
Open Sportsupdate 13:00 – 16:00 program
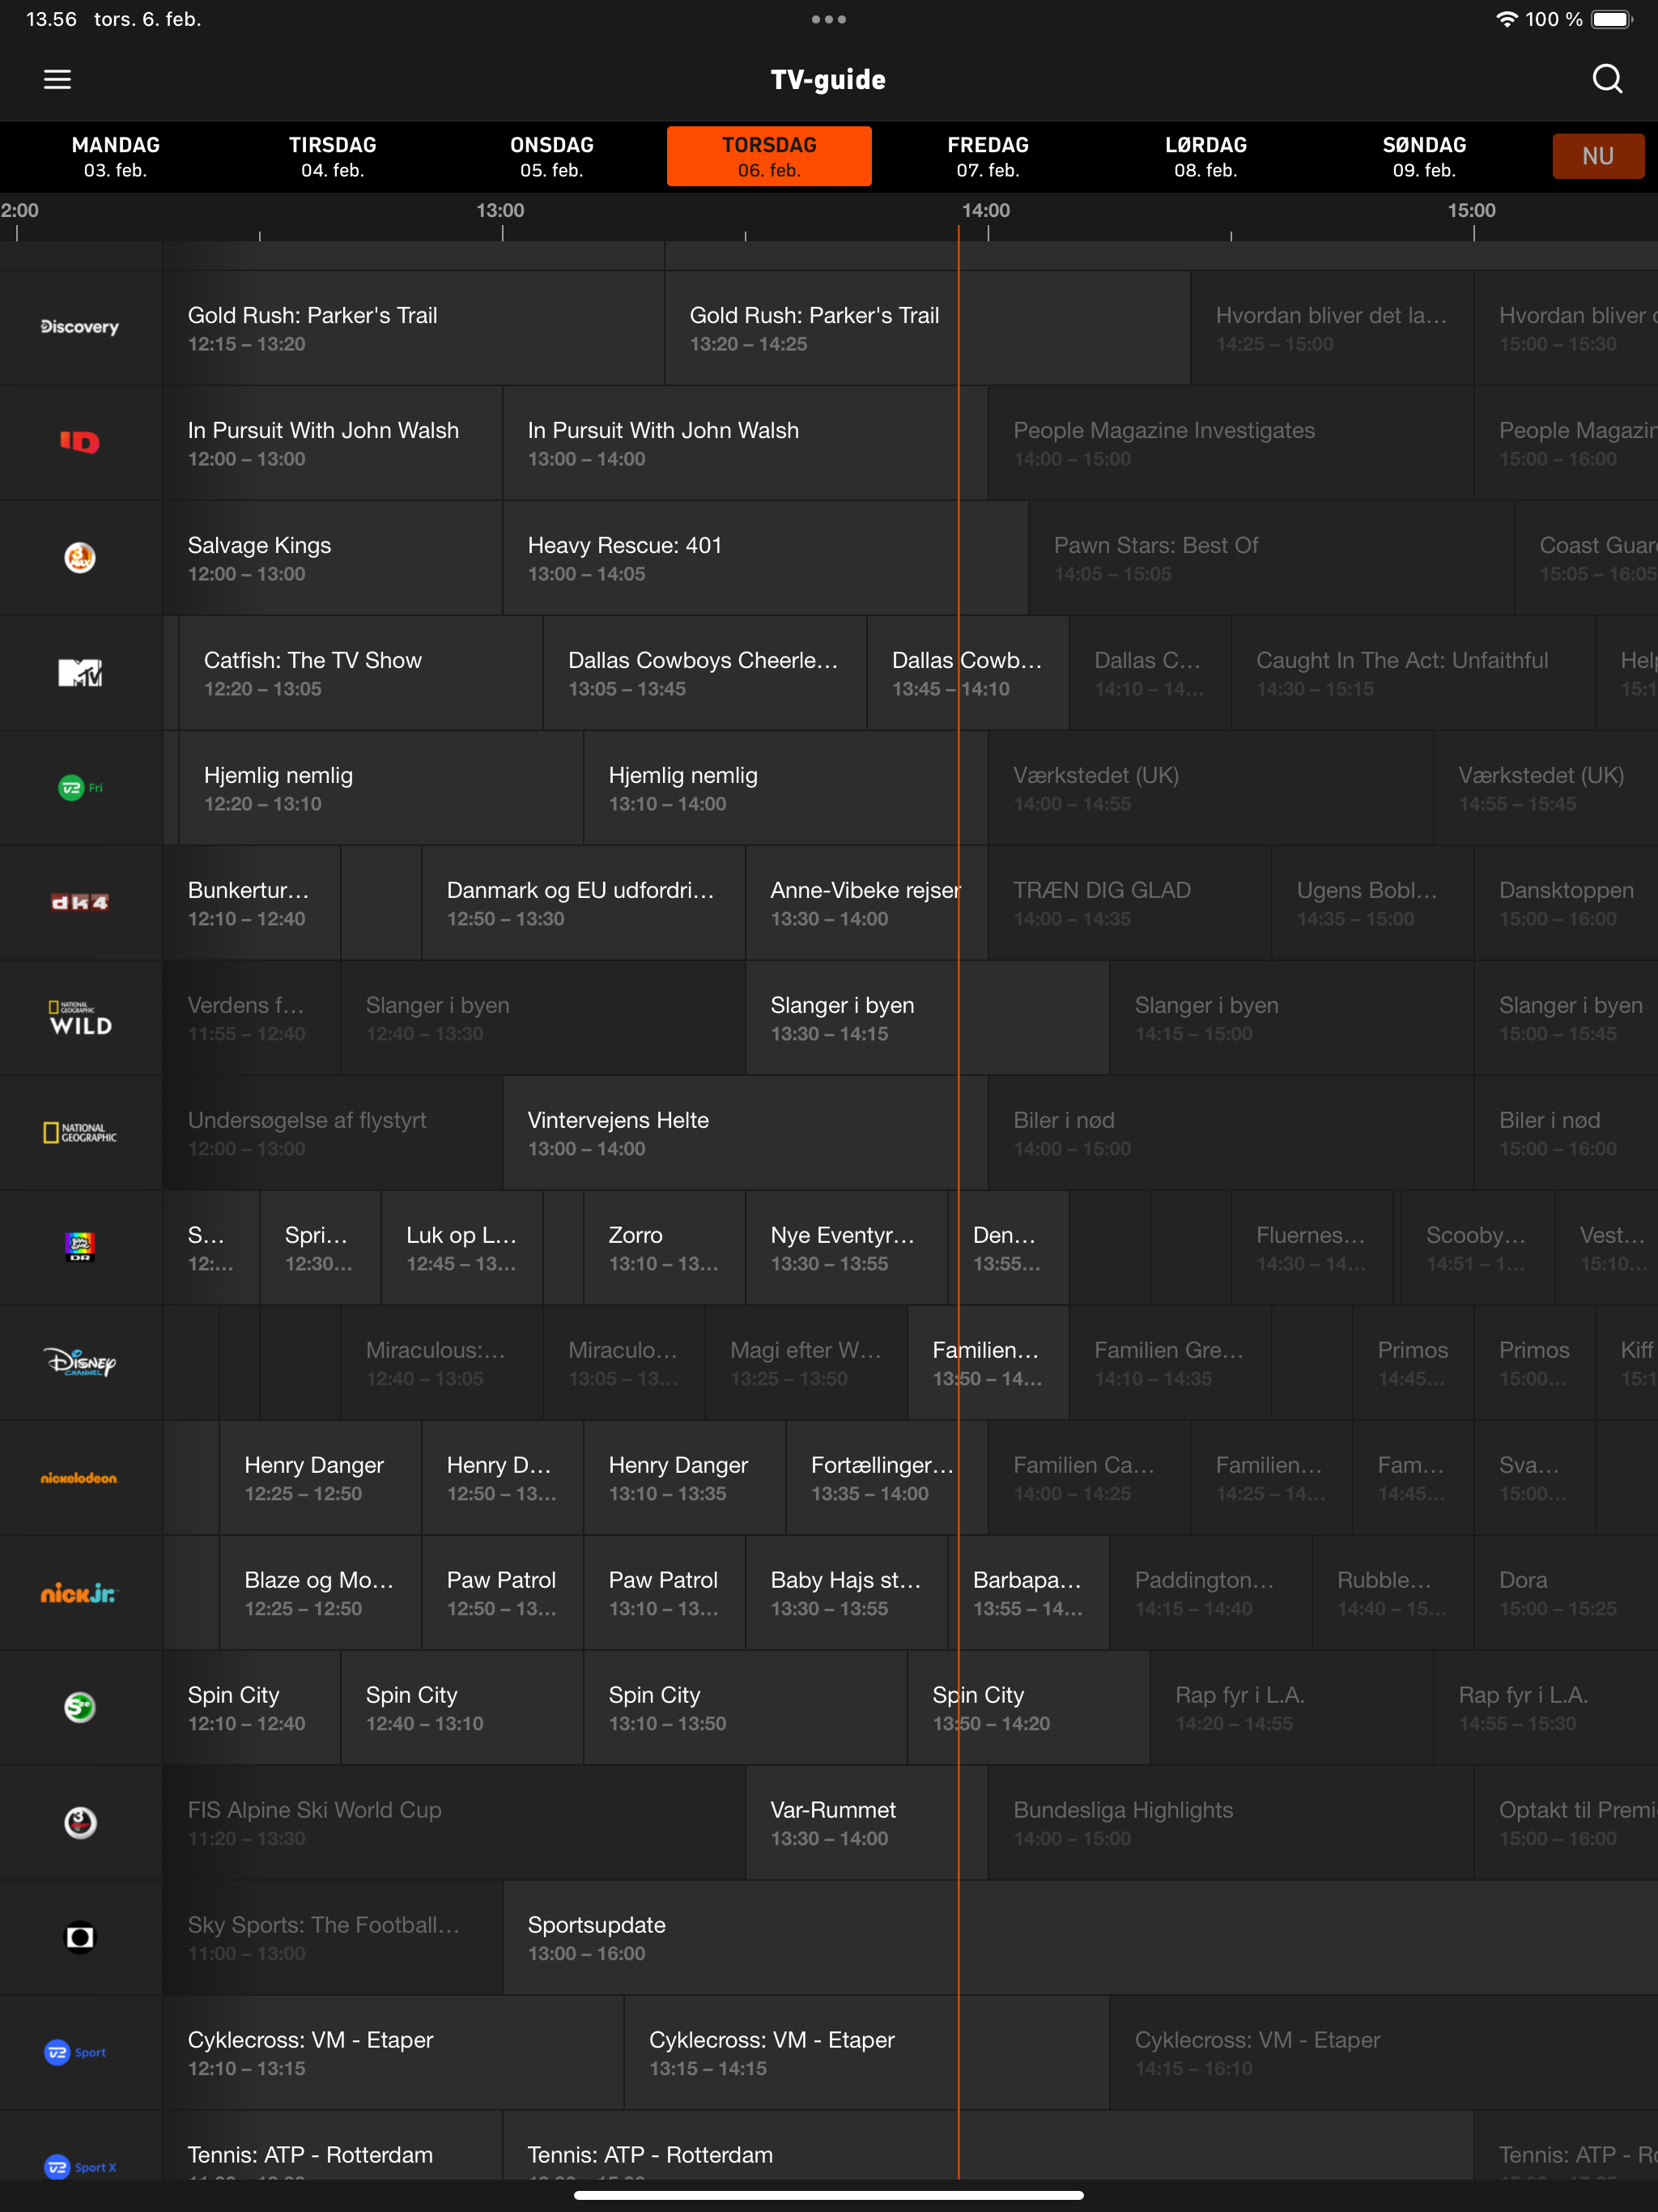pyautogui.click(x=1080, y=1938)
